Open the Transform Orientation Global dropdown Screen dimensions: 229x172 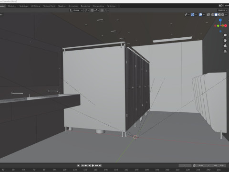click(x=76, y=11)
